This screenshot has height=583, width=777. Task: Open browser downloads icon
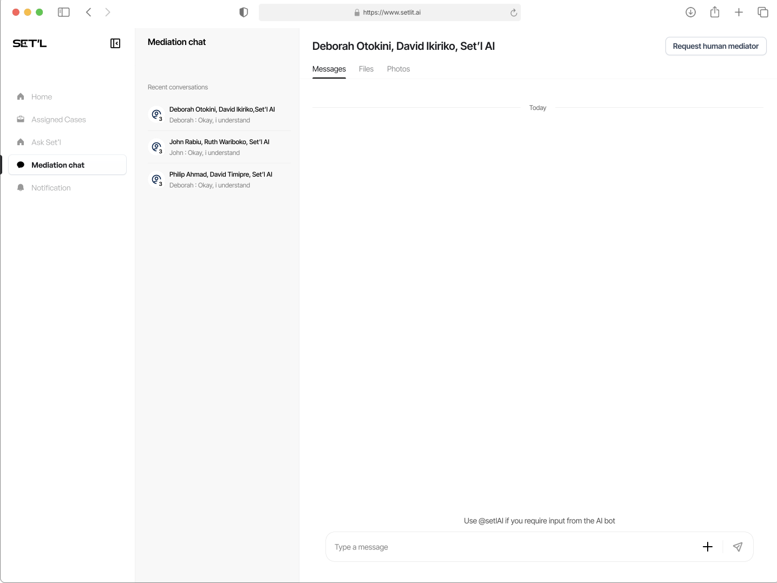point(690,12)
